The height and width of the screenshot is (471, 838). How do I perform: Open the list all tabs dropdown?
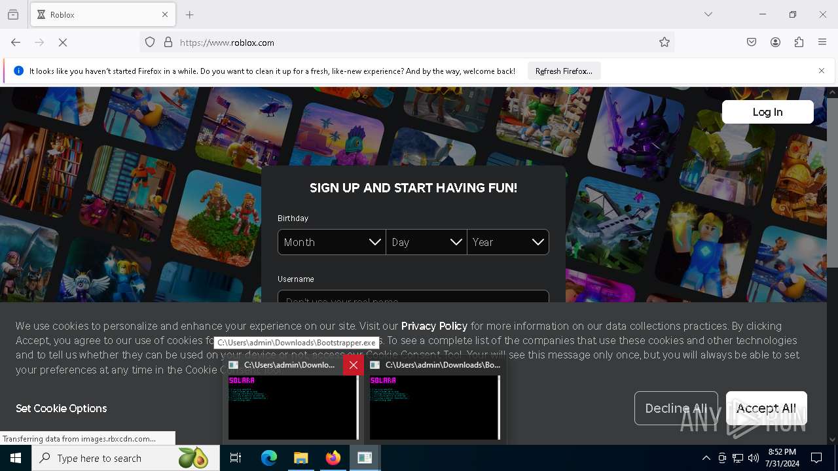tap(708, 14)
